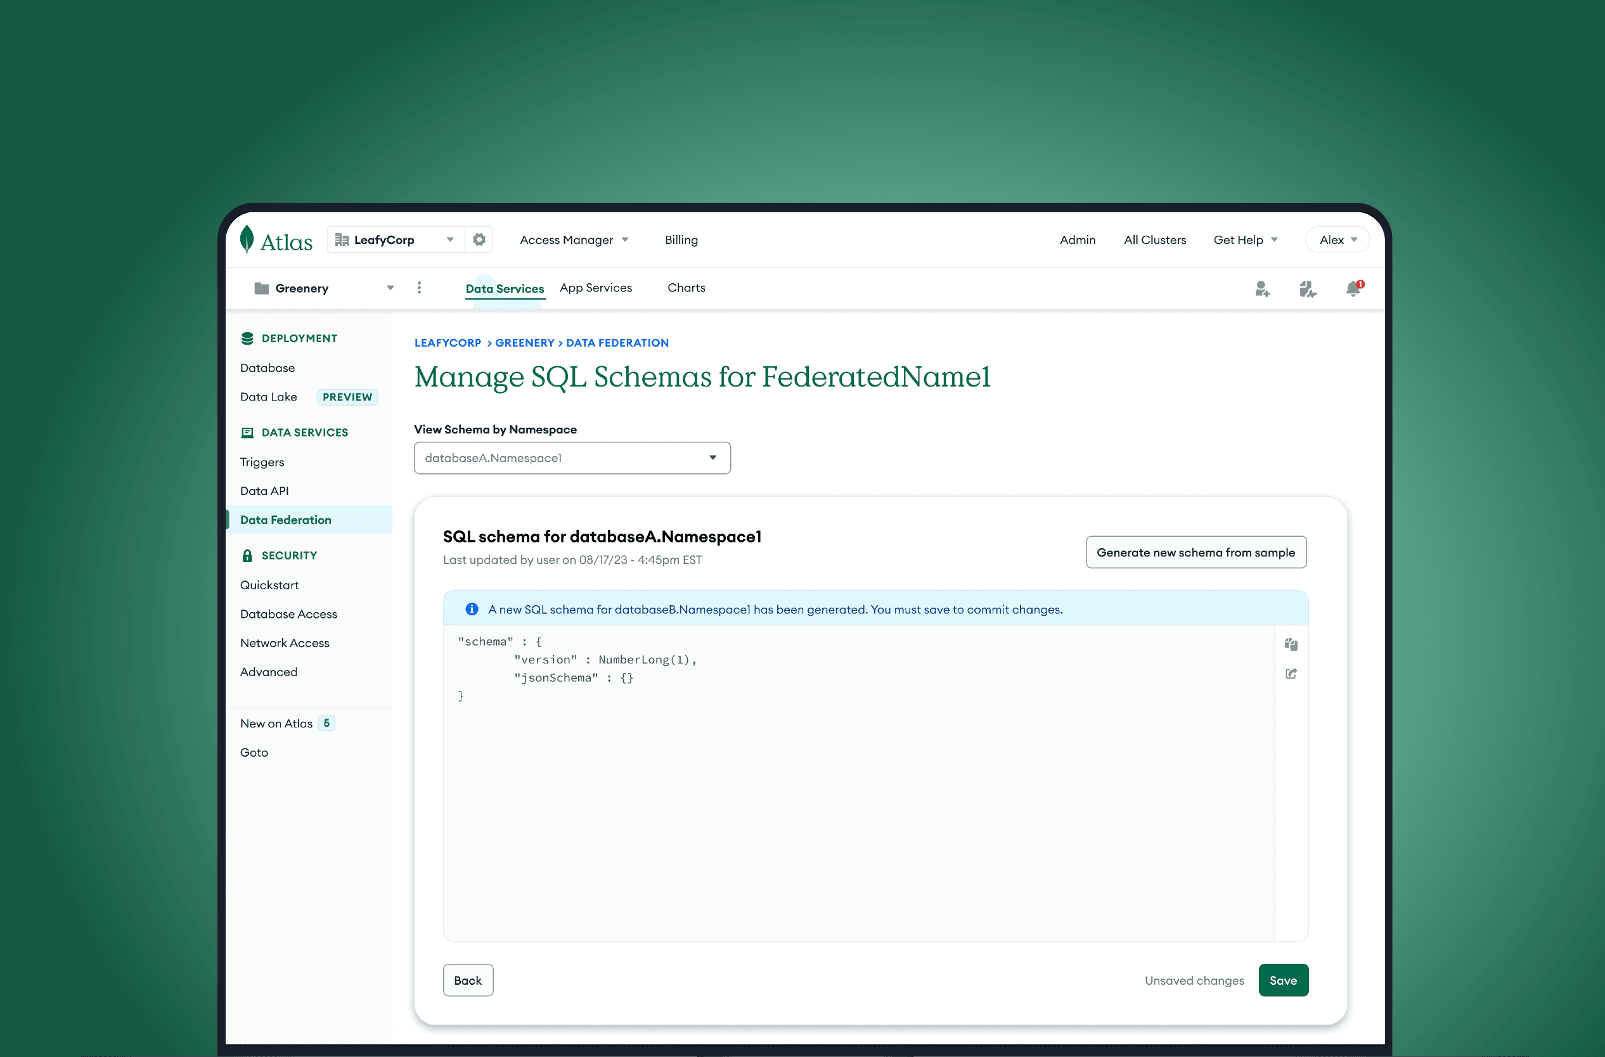Open the activity feed icon

pyautogui.click(x=1307, y=289)
